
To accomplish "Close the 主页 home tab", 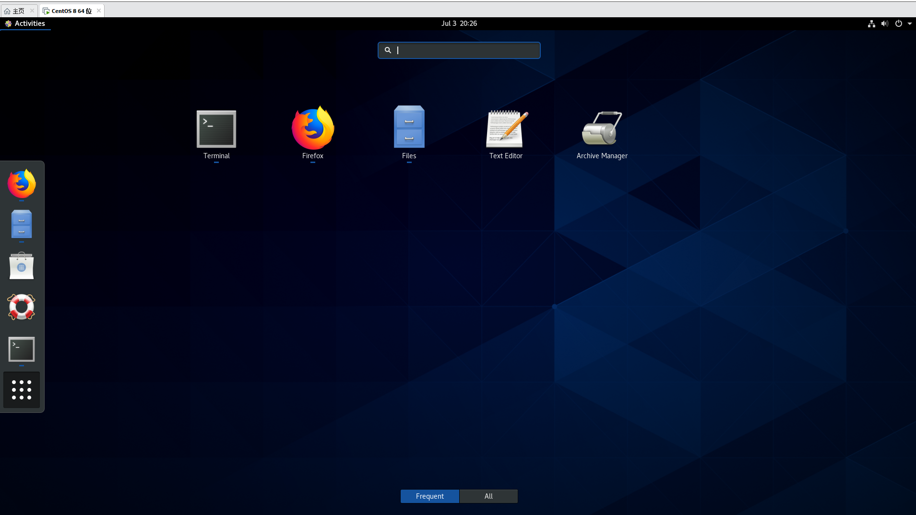I will point(32,11).
